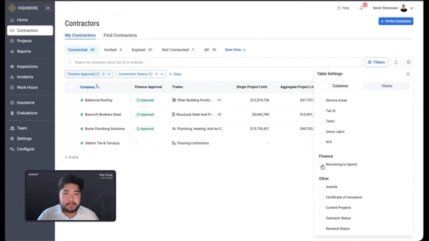429x241 pixels.
Task: Open table settings gear icon
Action: pos(408,62)
